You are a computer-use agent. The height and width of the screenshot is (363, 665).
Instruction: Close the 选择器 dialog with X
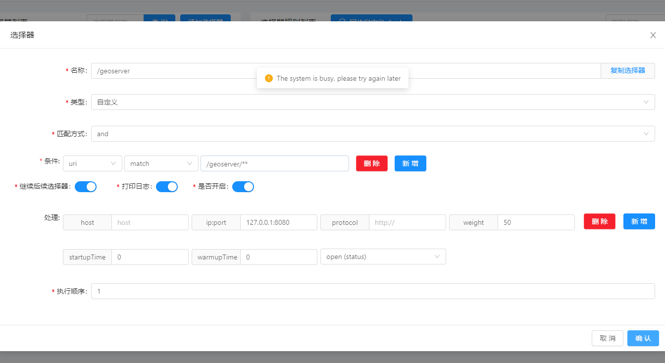point(653,35)
